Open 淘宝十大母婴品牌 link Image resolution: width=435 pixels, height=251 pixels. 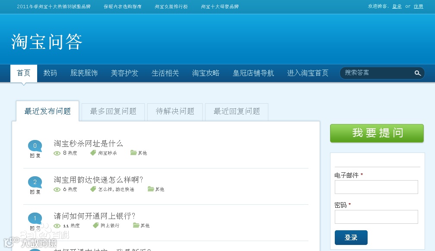click(x=220, y=6)
